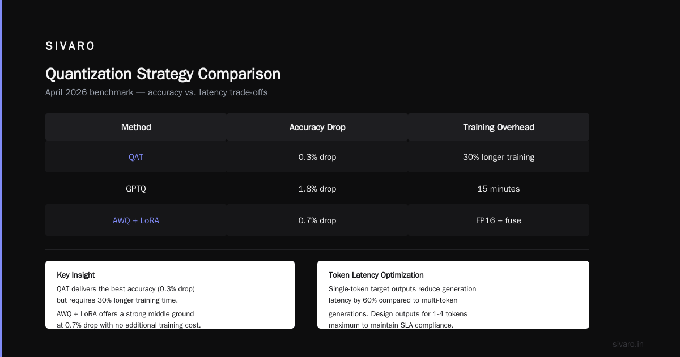The width and height of the screenshot is (680, 357).
Task: Click the 1.8% drop cell
Action: 317,189
